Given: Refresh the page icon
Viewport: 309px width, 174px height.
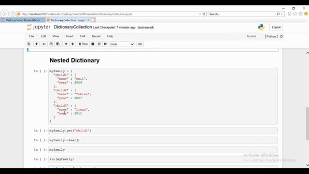Looking at the screenshot, I should click(204, 14).
